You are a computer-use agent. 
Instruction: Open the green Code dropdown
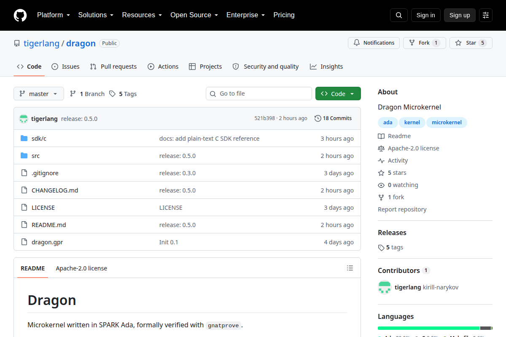tap(338, 94)
